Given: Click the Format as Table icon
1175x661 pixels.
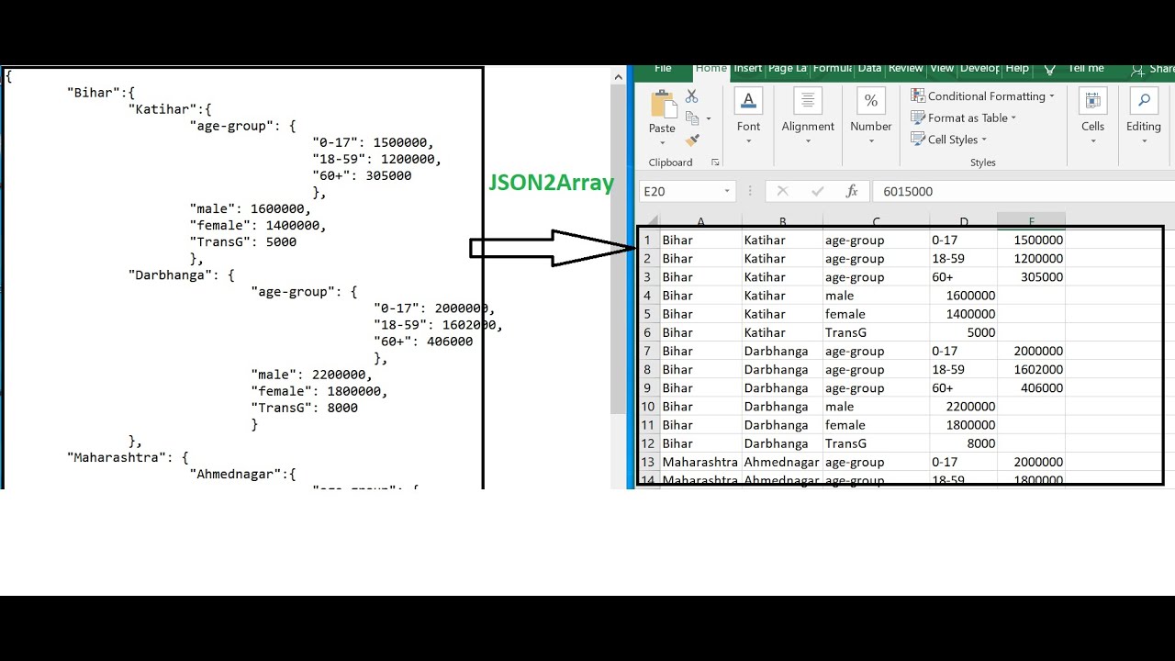Looking at the screenshot, I should (x=917, y=118).
